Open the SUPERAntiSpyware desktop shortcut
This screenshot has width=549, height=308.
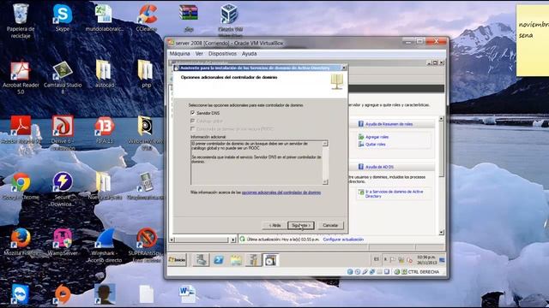pos(147,246)
